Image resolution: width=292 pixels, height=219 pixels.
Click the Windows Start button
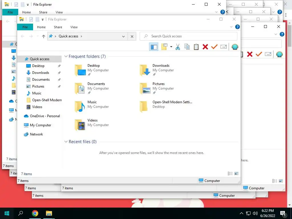pyautogui.click(x=7, y=213)
